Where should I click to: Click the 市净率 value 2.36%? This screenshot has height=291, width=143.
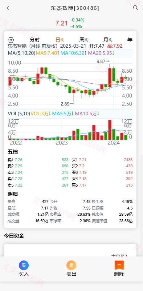[85, 221]
